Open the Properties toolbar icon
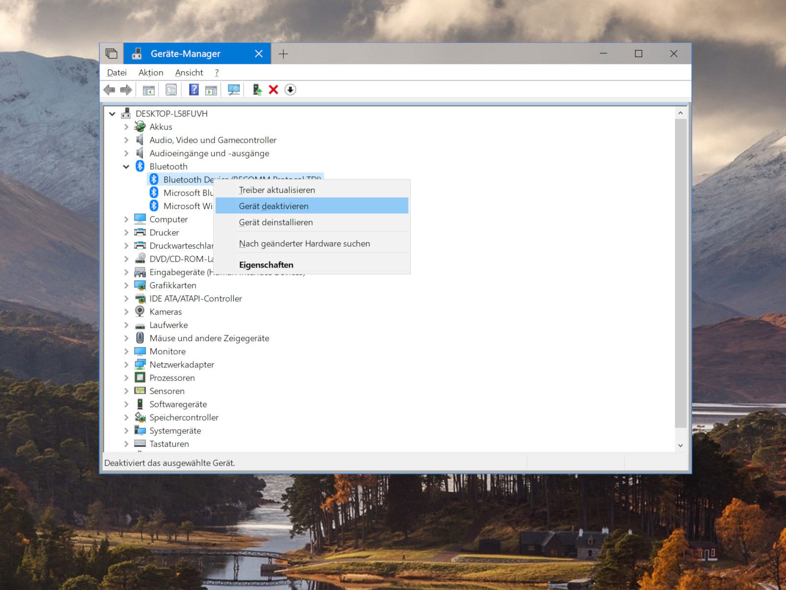 (x=171, y=90)
